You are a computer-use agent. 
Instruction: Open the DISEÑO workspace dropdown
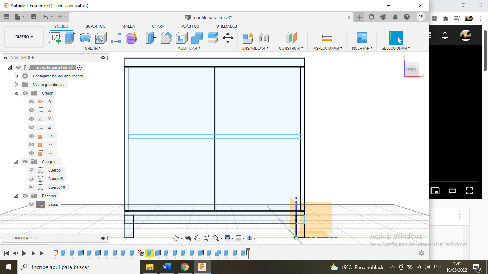[x=24, y=37]
